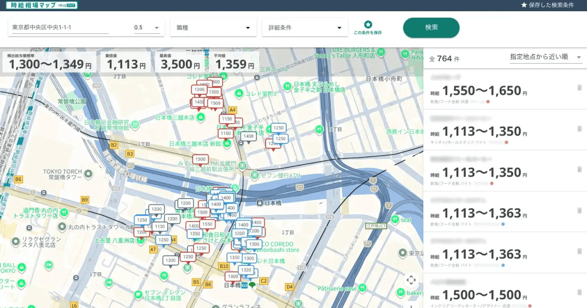This screenshot has width=587, height=308.
Task: Click trash icon on キッチン/ホールスタッフ listing
Action: [580, 129]
